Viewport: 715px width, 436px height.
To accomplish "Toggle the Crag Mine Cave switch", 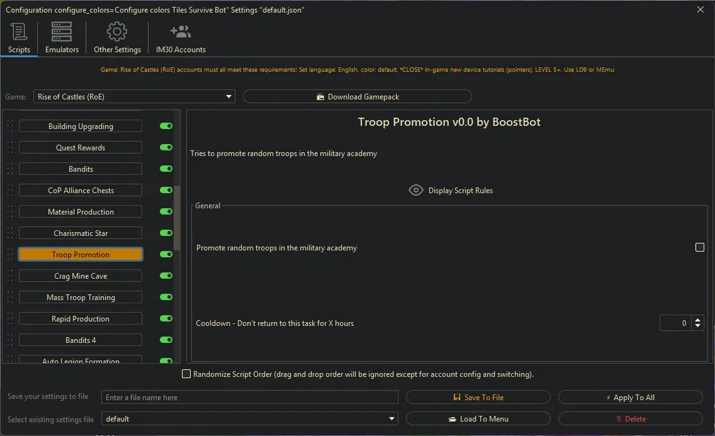I will click(166, 276).
